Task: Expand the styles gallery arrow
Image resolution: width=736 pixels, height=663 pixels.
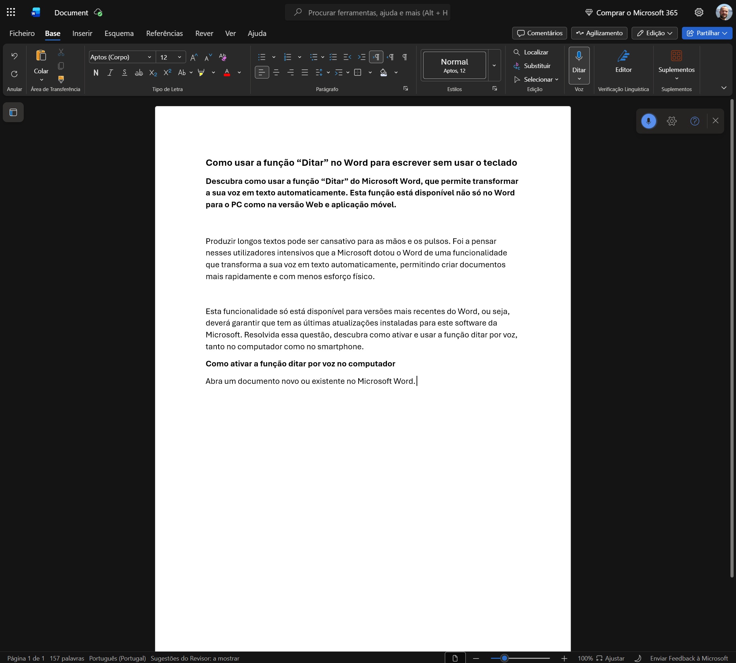Action: click(494, 66)
